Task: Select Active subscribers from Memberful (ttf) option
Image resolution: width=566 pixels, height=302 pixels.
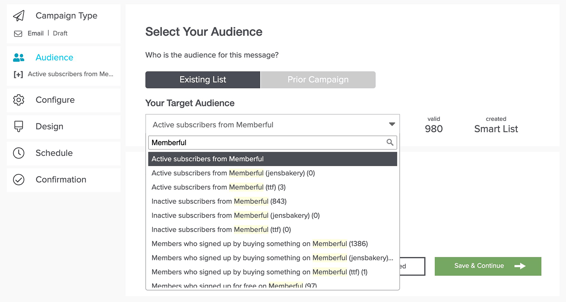Action: 218,187
